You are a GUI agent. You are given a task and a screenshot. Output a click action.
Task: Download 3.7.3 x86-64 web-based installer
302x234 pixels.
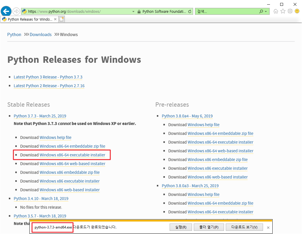tap(72, 164)
